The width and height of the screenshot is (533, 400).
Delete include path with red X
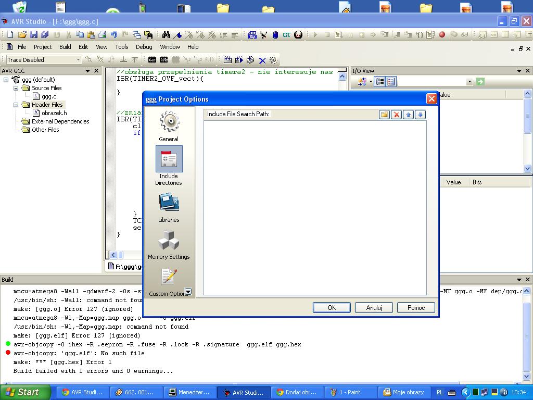(396, 115)
